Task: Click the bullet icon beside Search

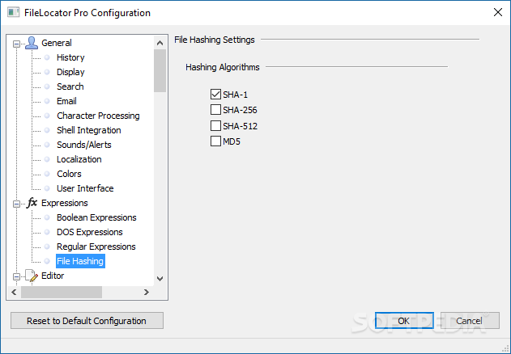Action: (x=47, y=86)
